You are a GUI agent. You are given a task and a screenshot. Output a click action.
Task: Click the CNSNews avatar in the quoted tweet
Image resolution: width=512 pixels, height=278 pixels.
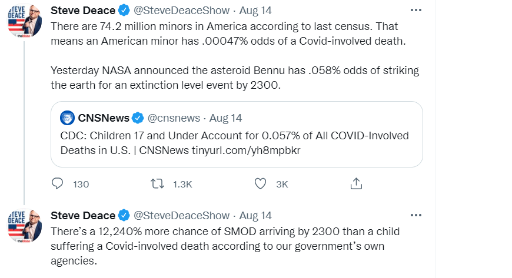[67, 118]
